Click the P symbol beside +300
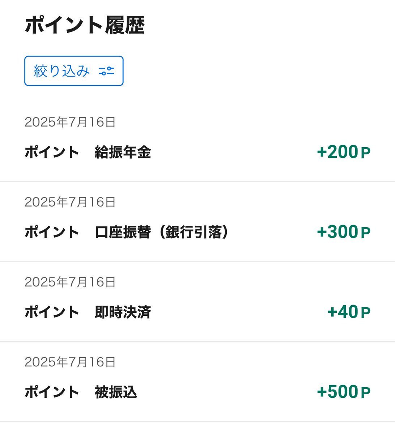 (x=366, y=233)
